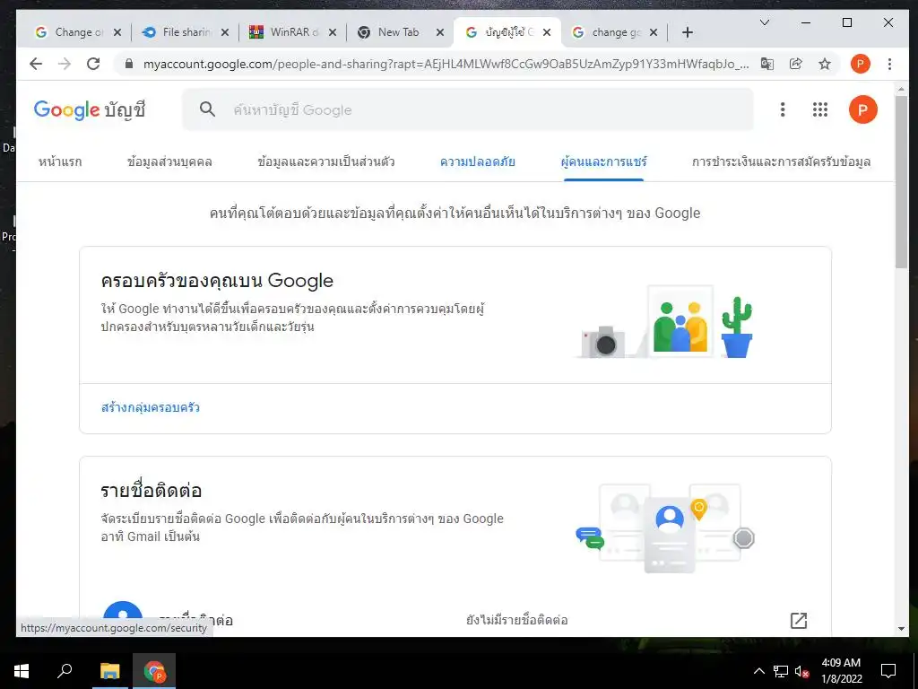Click the scrollbar down arrow
The height and width of the screenshot is (689, 918).
pyautogui.click(x=901, y=629)
